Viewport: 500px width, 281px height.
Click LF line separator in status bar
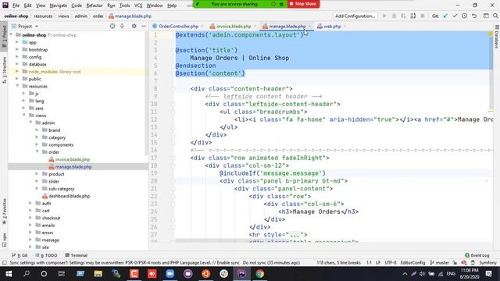coord(378,262)
